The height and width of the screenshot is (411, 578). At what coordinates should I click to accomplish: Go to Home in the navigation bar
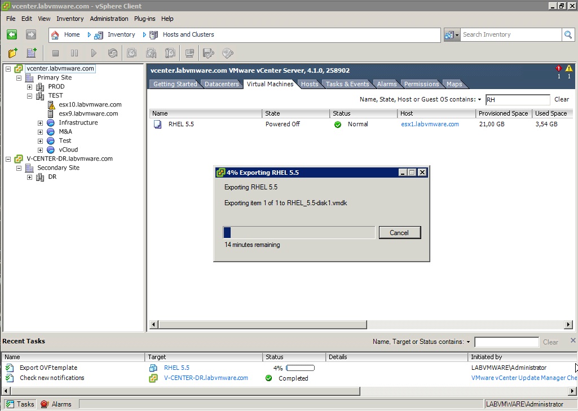[x=72, y=34]
